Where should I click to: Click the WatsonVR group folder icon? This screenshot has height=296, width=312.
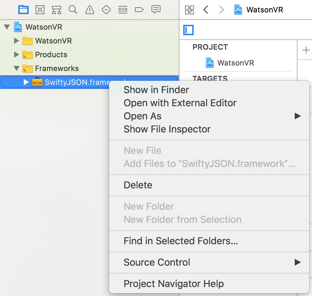point(28,41)
